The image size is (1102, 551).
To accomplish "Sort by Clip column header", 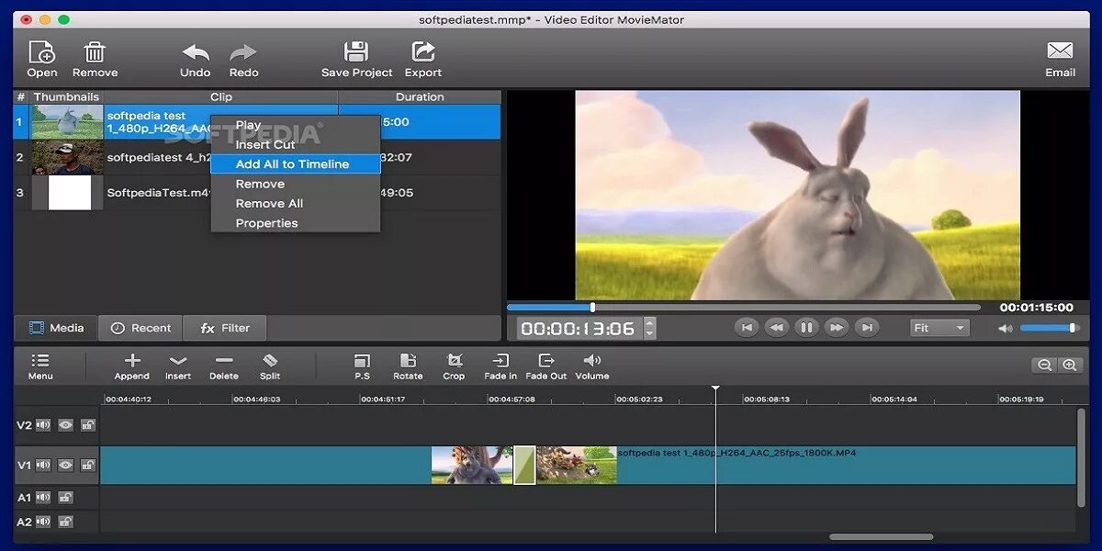I will pos(221,97).
